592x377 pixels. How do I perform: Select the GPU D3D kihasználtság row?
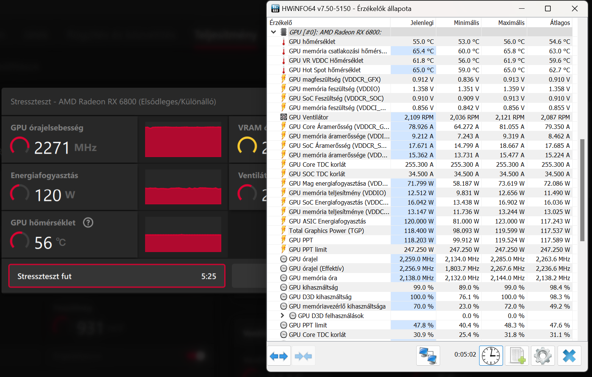(420, 297)
